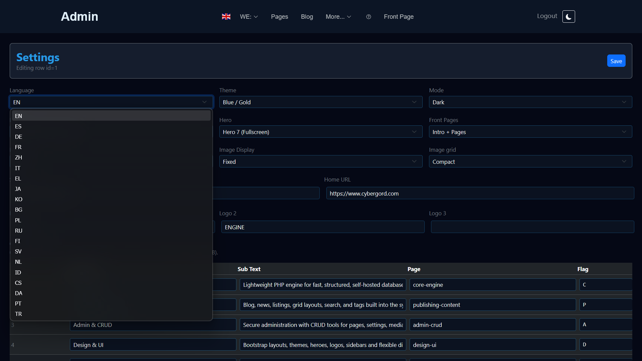Click the UK flag language icon

[x=226, y=17]
